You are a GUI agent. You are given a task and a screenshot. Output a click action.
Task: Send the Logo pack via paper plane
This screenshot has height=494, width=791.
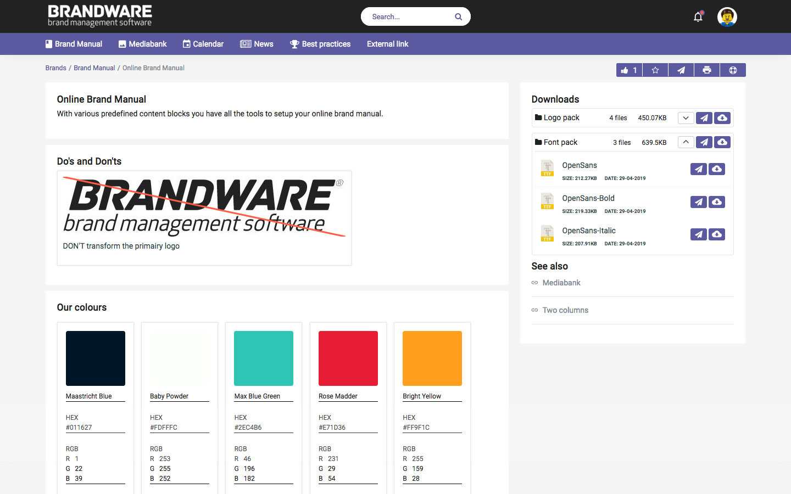(704, 118)
